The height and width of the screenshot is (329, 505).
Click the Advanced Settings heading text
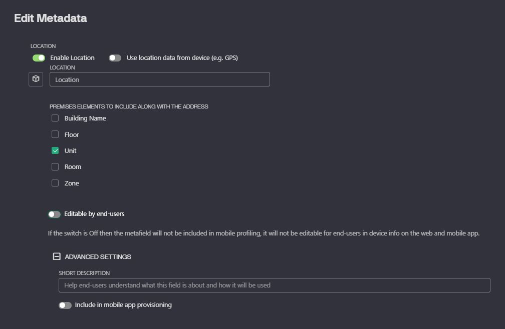[x=98, y=256]
